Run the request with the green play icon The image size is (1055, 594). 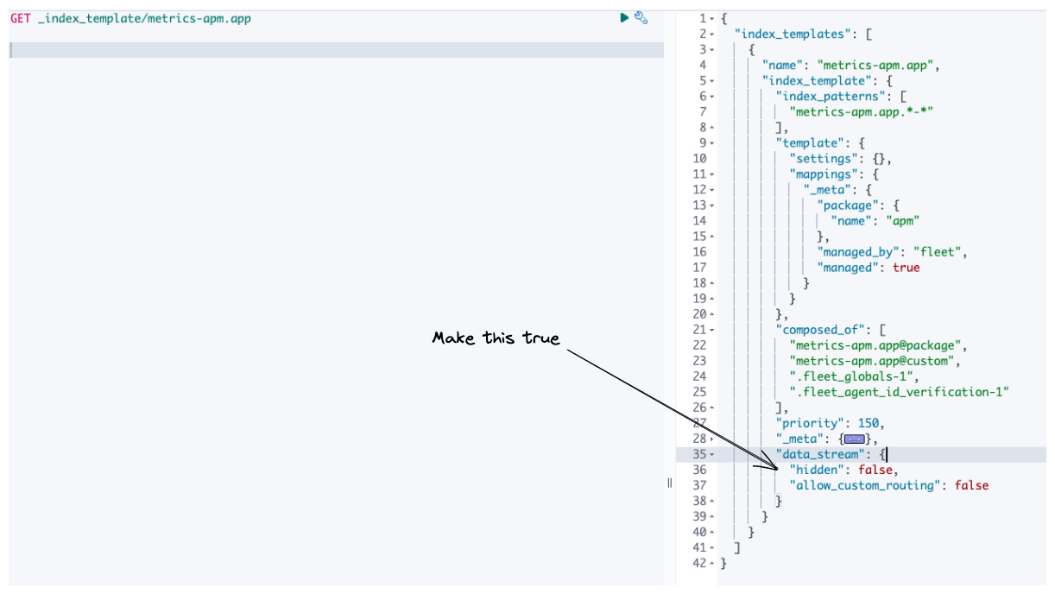[623, 17]
